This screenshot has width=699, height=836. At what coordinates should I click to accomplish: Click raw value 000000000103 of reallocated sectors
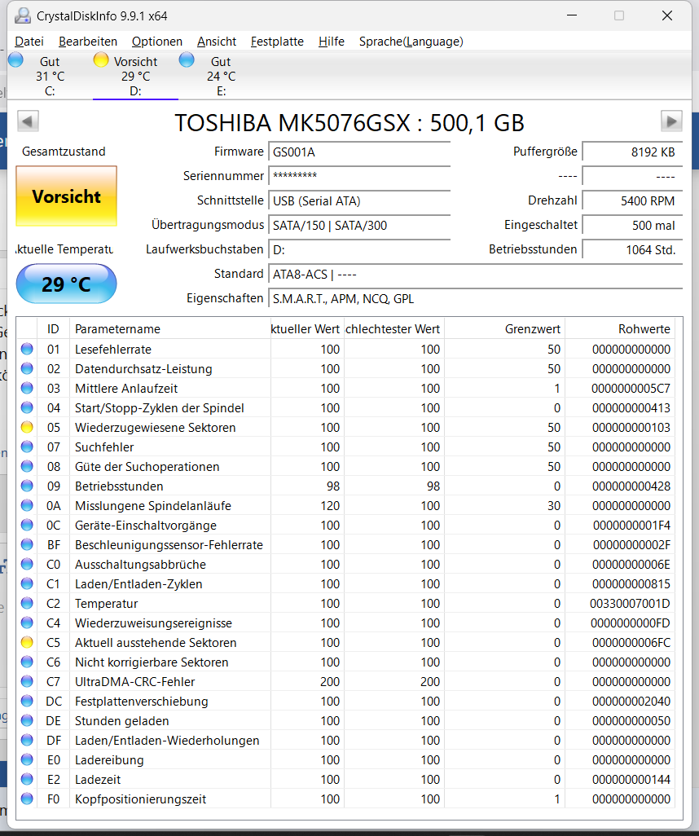pos(631,428)
